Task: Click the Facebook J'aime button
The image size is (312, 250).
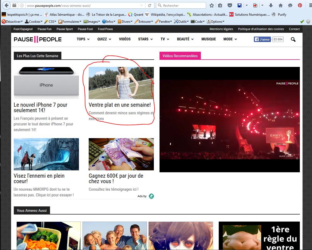Action: (x=262, y=39)
